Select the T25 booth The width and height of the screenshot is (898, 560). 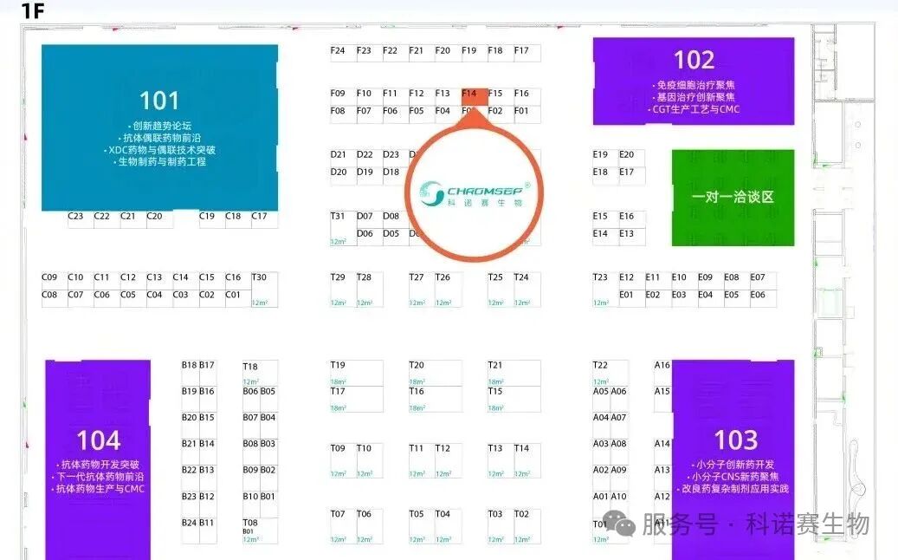[x=501, y=290]
